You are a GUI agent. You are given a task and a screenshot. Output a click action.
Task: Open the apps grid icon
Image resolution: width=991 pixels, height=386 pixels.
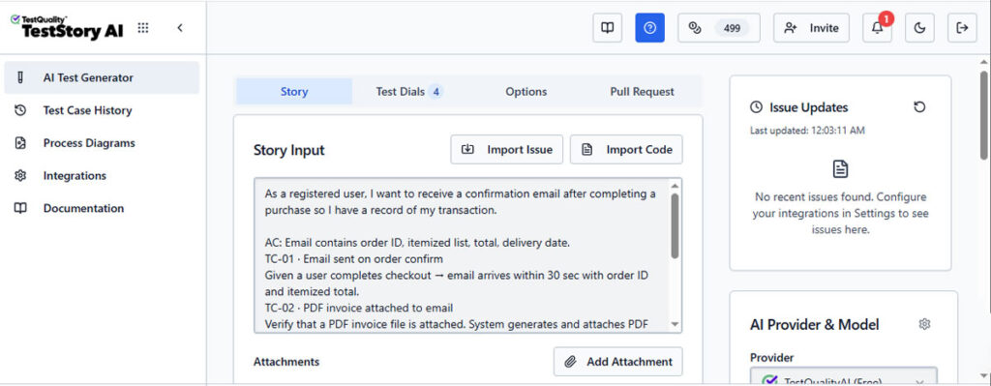click(143, 28)
